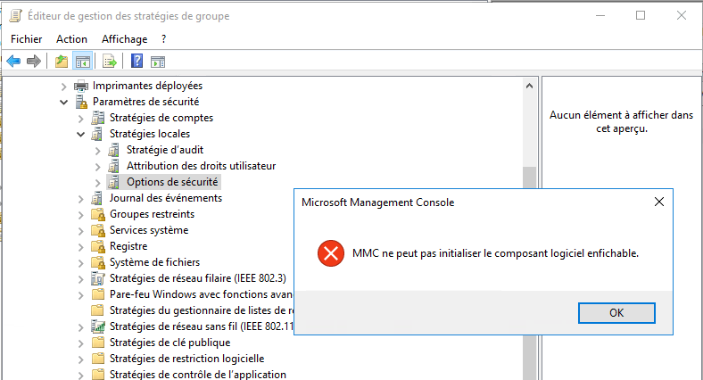The image size is (703, 380).
Task: Click the Stratégies de clé publique folder icon
Action: point(98,343)
